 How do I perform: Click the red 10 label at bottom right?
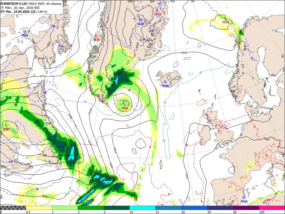tap(268, 200)
